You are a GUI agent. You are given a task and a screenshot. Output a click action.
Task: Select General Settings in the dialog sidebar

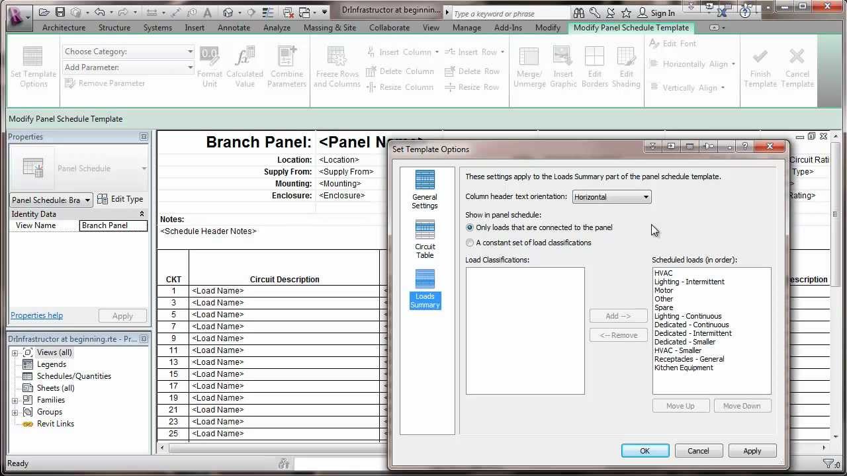[425, 190]
